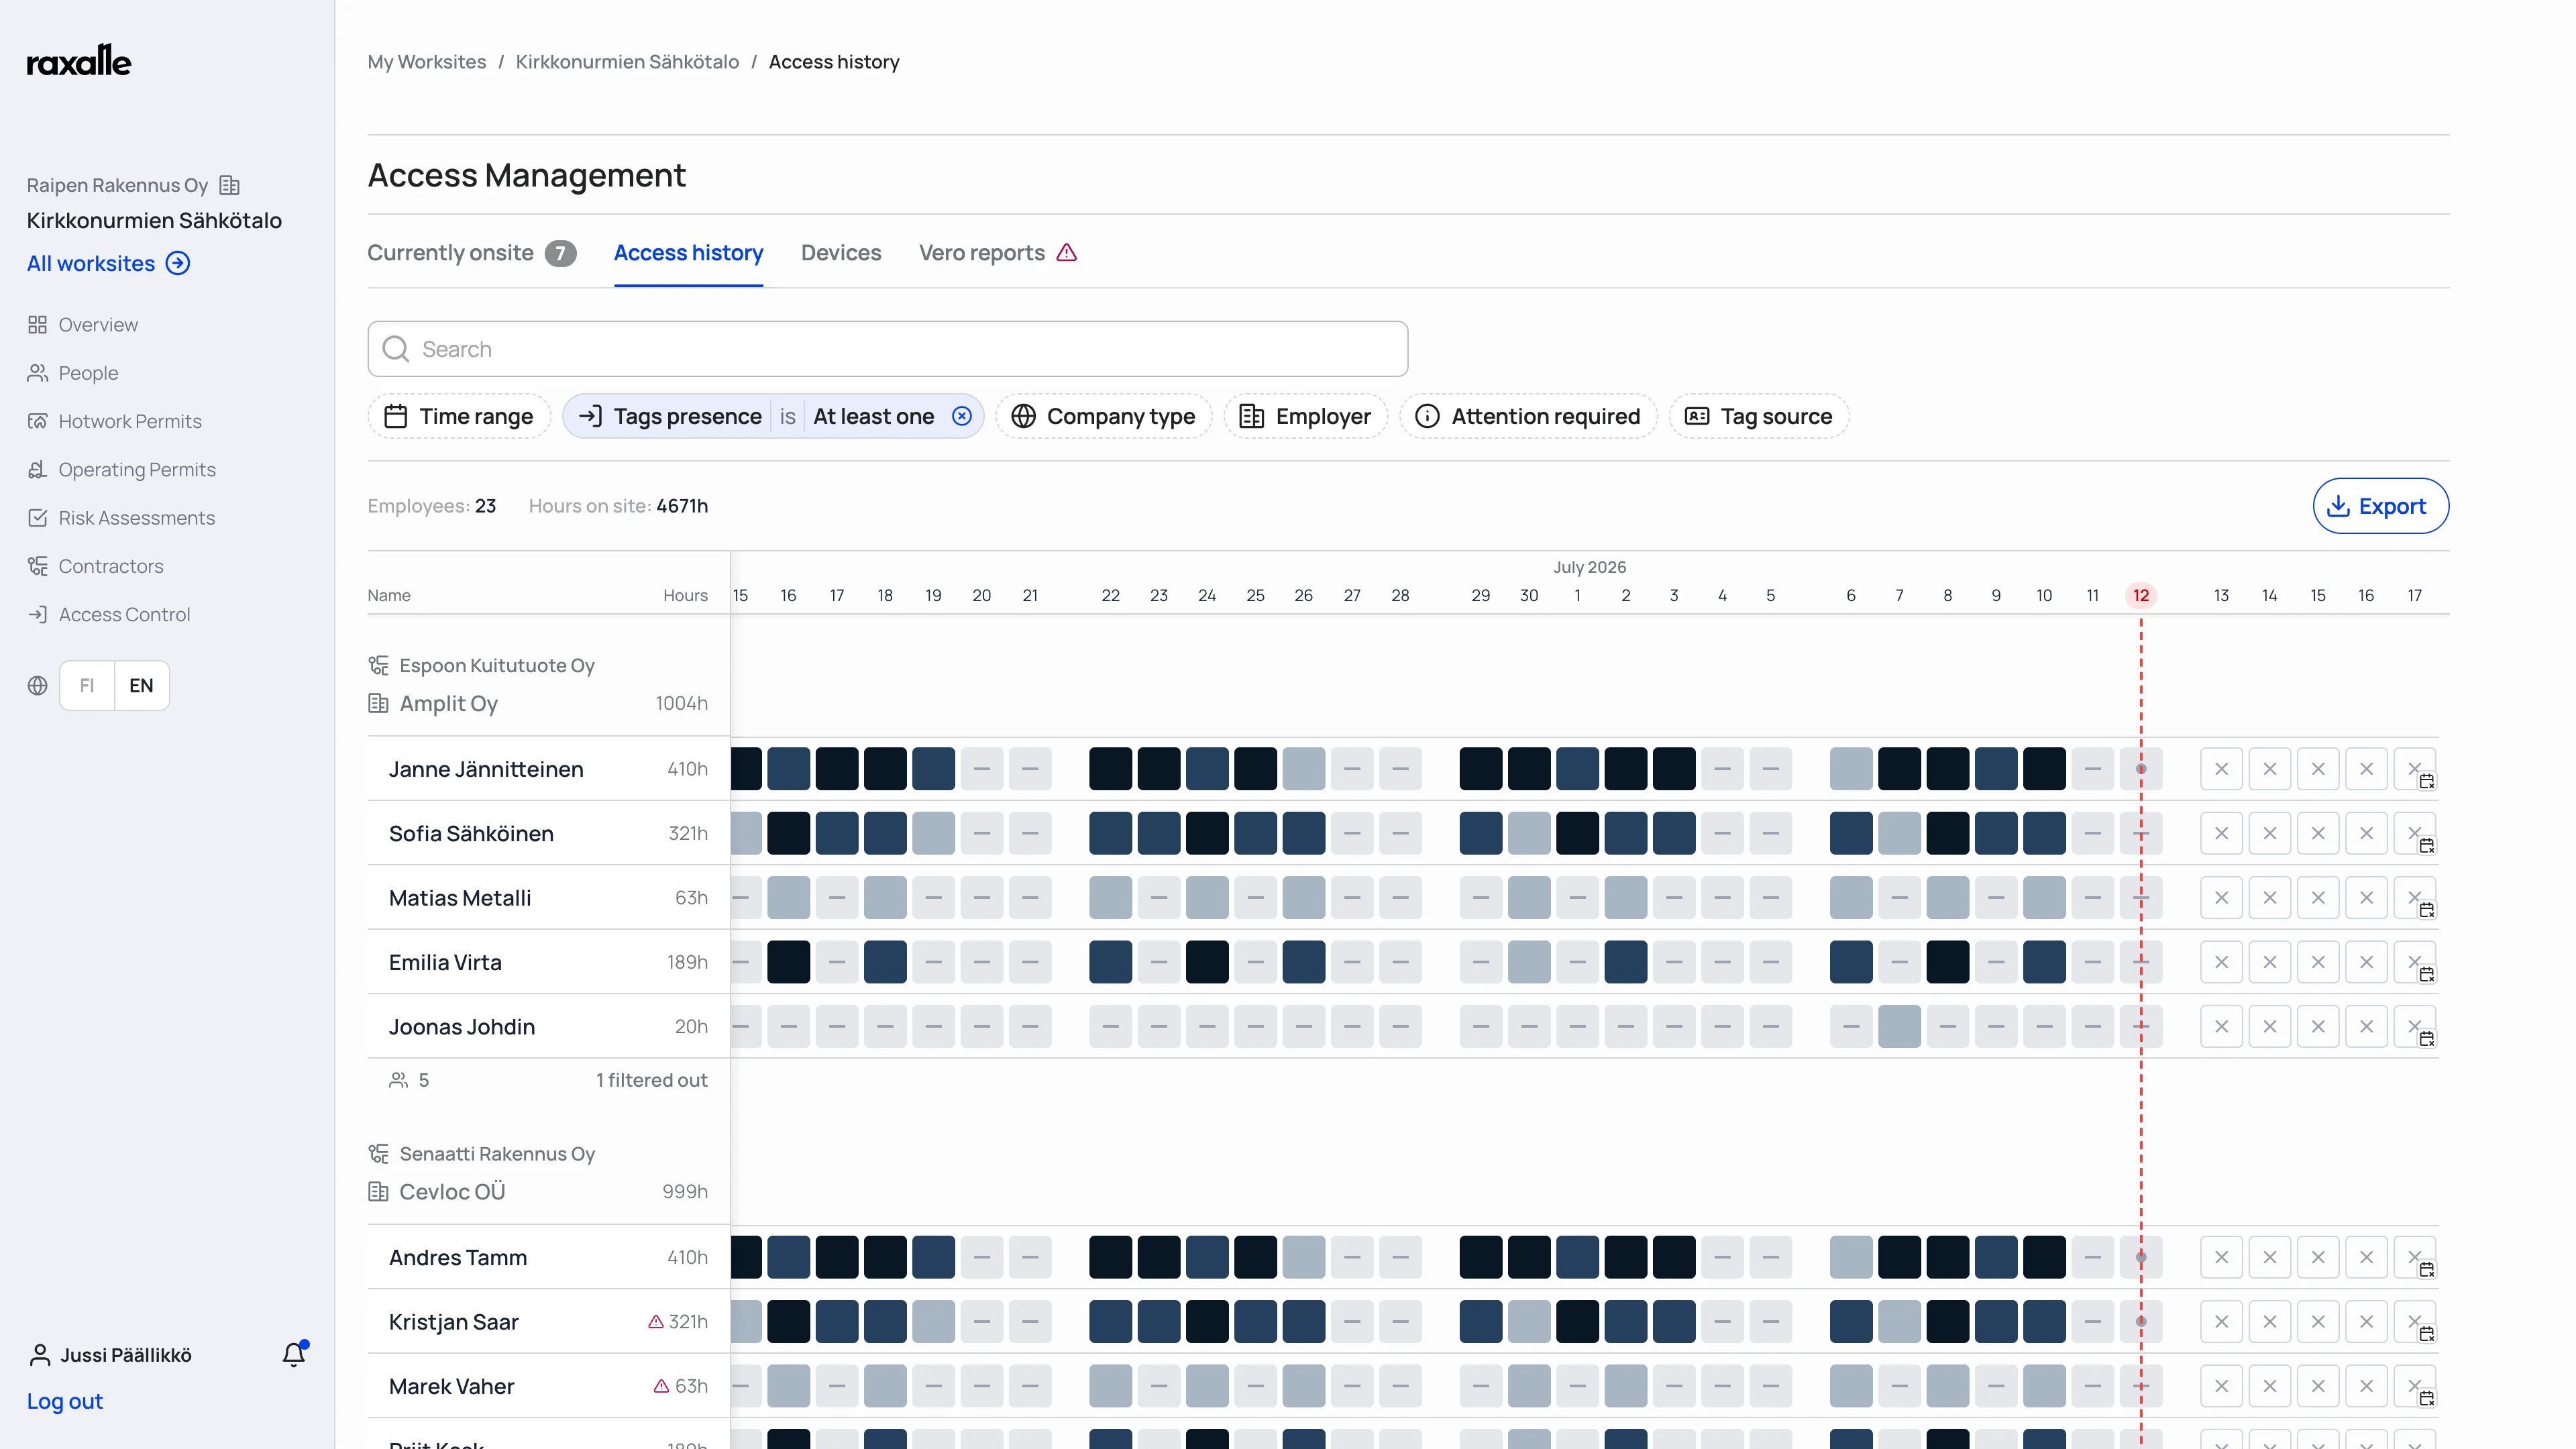Screen dimensions: 2576x1449
Task: Open Access Control page
Action: tap(124, 614)
